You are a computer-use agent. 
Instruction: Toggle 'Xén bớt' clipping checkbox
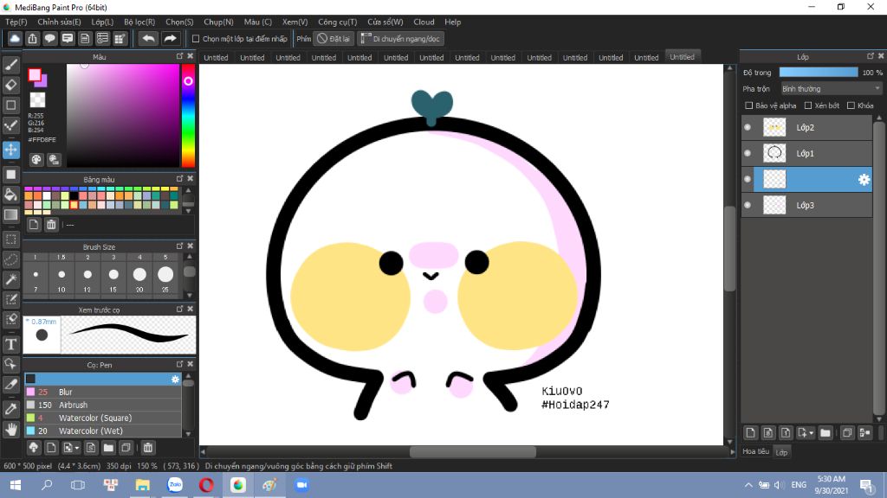tap(808, 105)
